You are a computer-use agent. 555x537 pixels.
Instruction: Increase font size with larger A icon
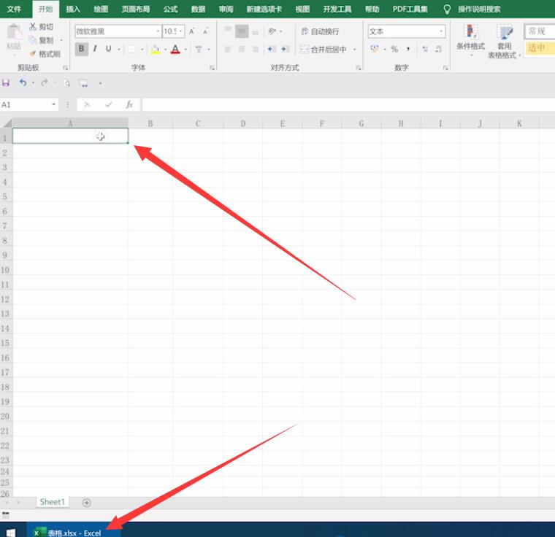tap(191, 31)
